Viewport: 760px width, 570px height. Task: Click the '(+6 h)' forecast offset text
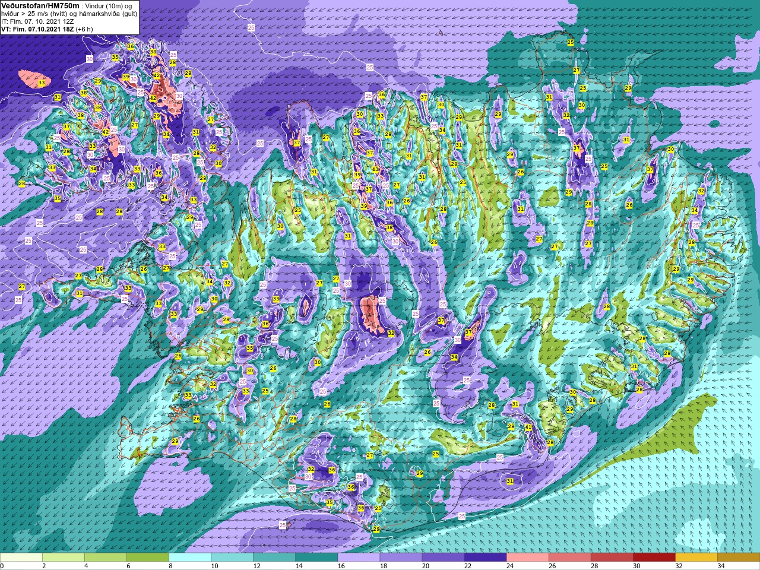[x=84, y=28]
